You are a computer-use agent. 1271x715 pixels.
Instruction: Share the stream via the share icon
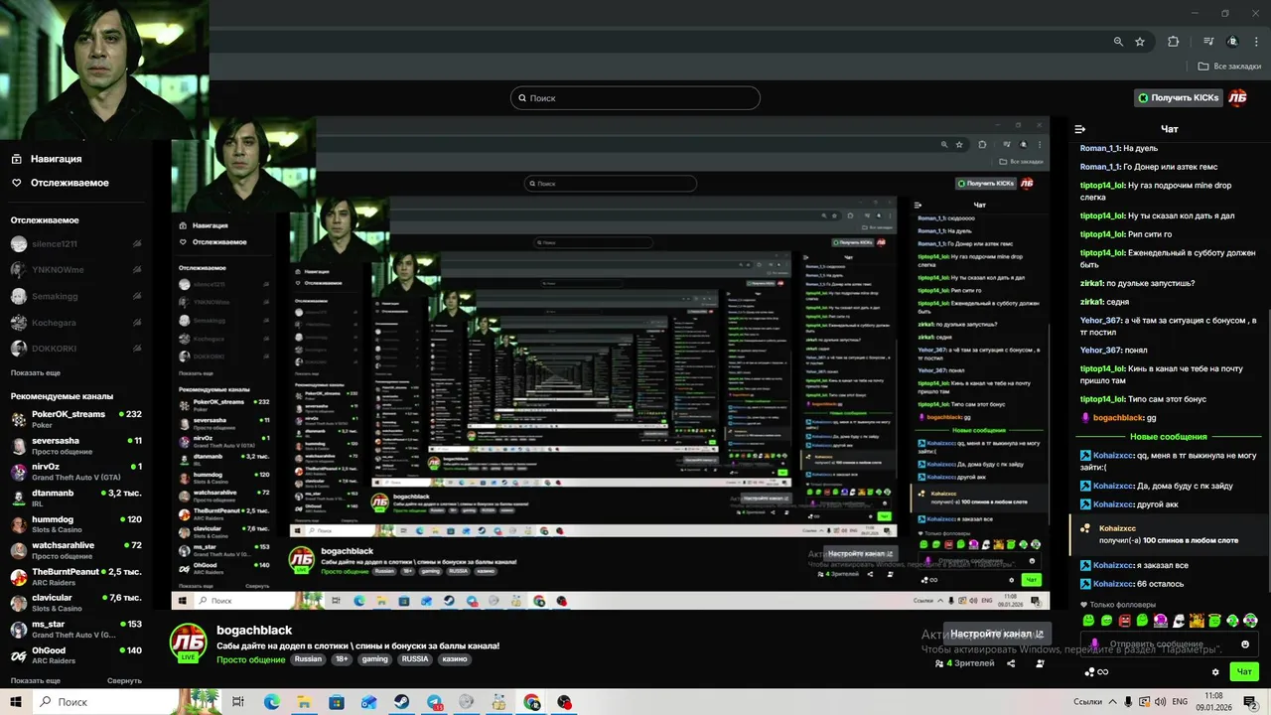point(1011,663)
